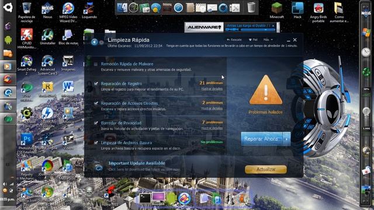Open Bloc de notas desktop shortcut
Image resolution: width=374 pixels, height=210 pixels.
pos(68,37)
